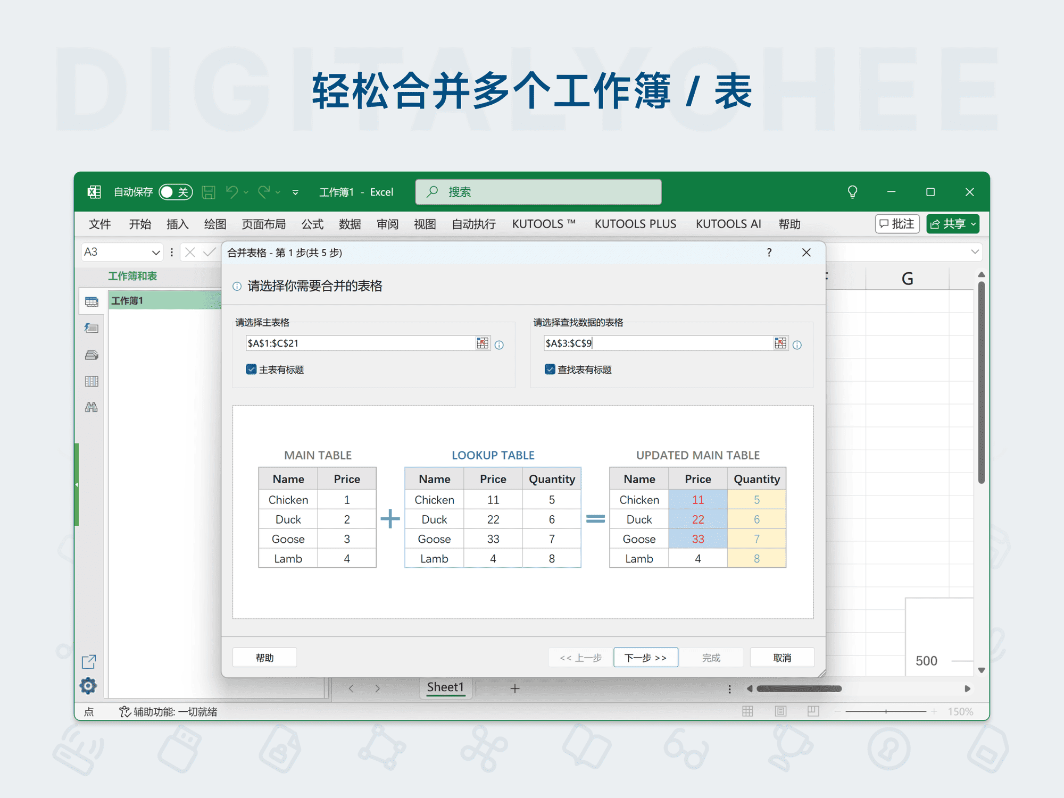Screen dimensions: 1064x798
Task: Click the Excel app logo icon
Action: click(94, 192)
